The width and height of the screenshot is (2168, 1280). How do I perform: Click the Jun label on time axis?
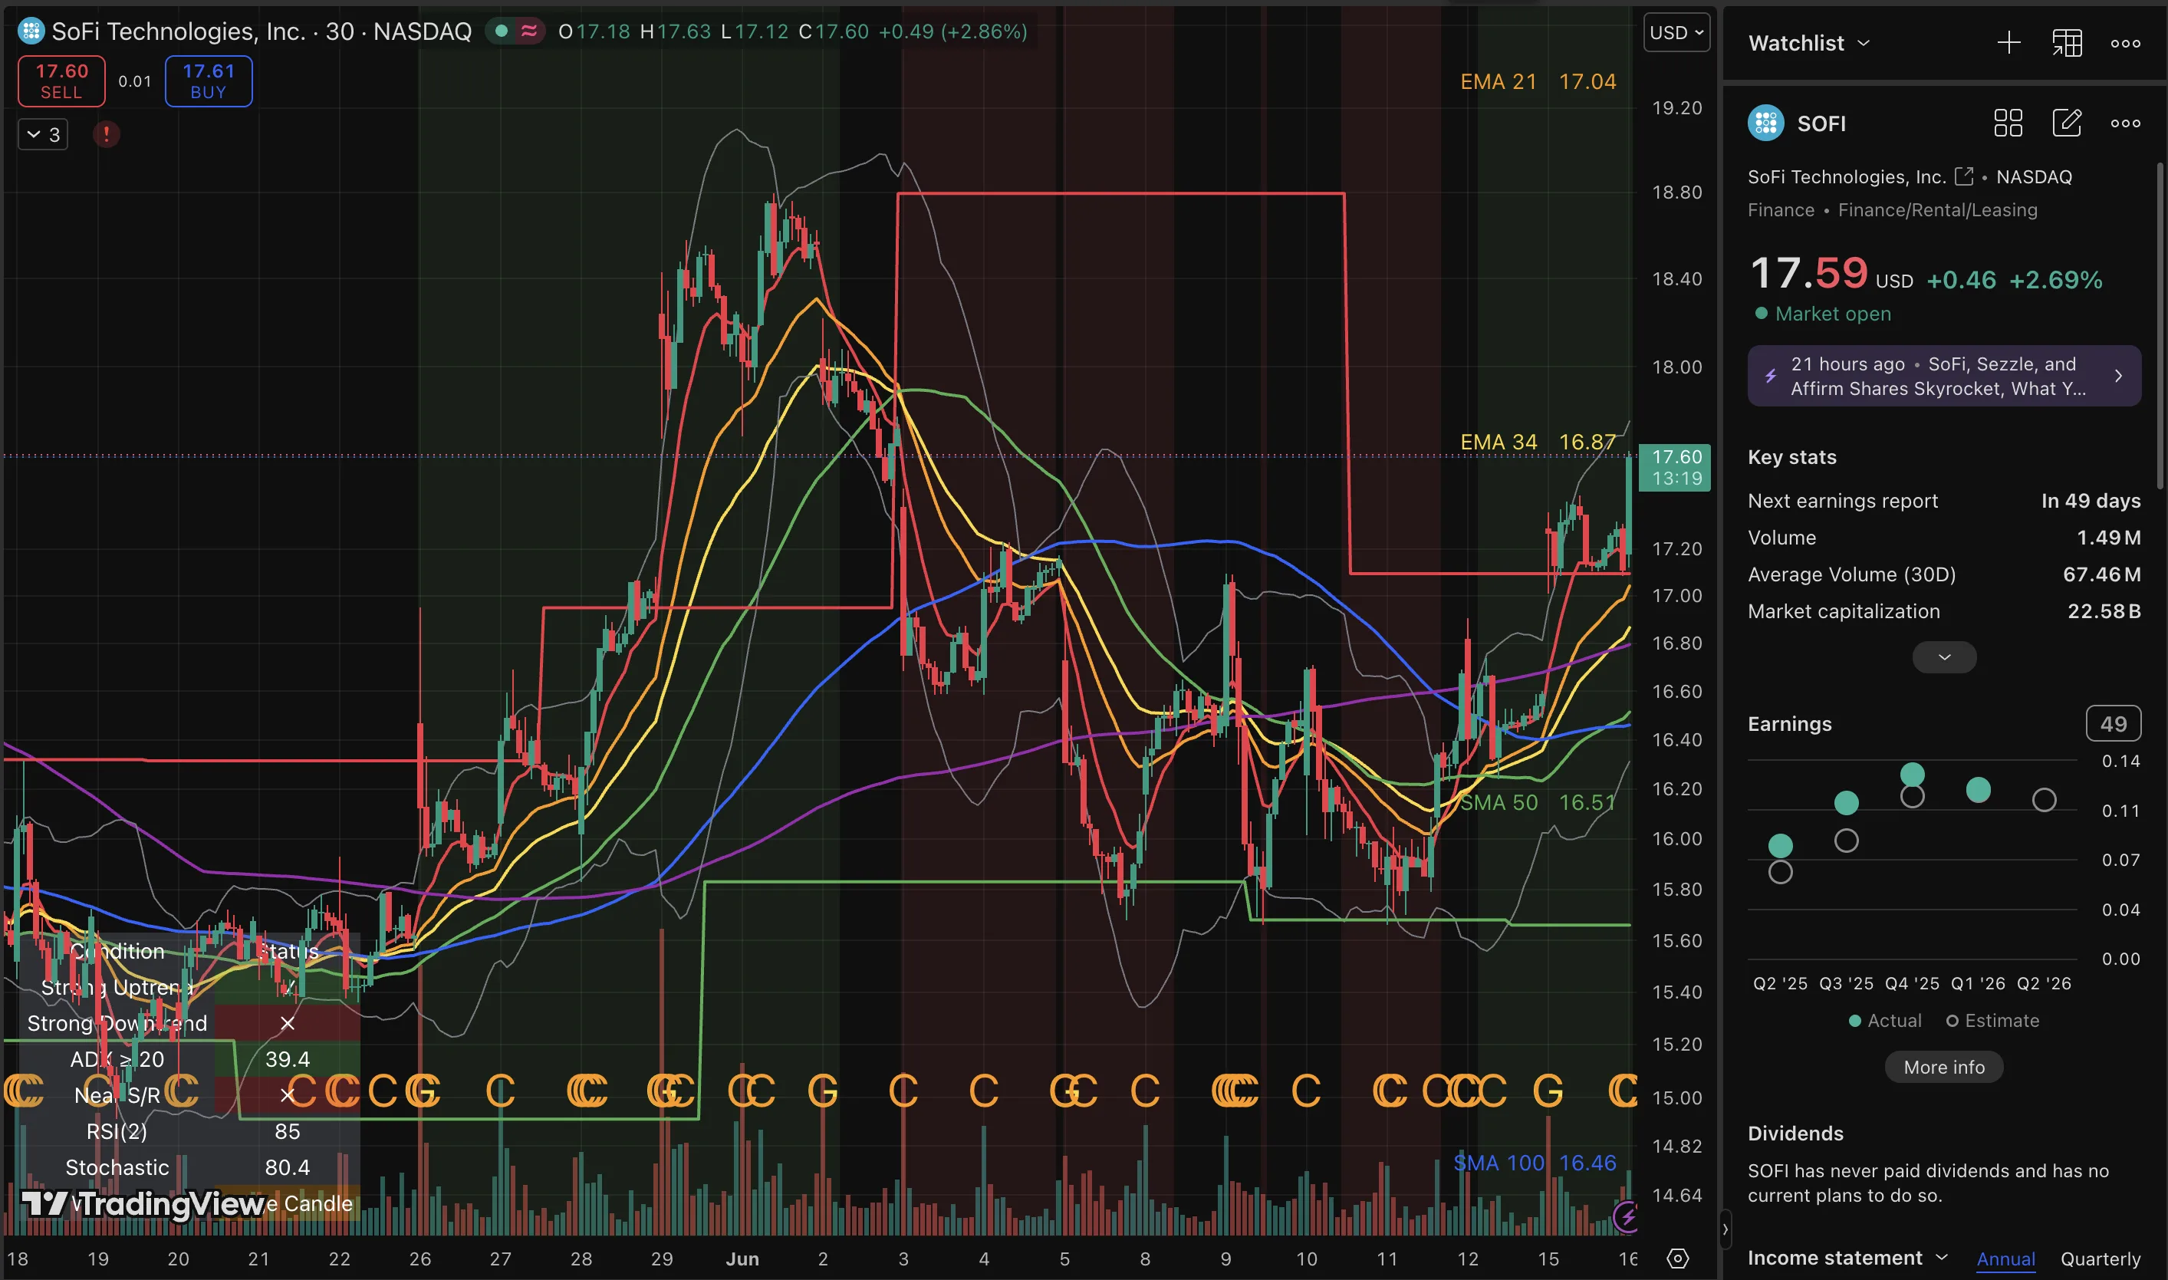coord(742,1259)
